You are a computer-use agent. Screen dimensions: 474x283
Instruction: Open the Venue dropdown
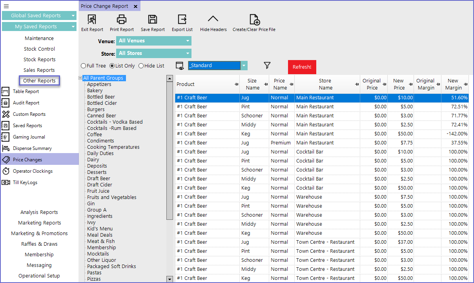[x=188, y=41]
